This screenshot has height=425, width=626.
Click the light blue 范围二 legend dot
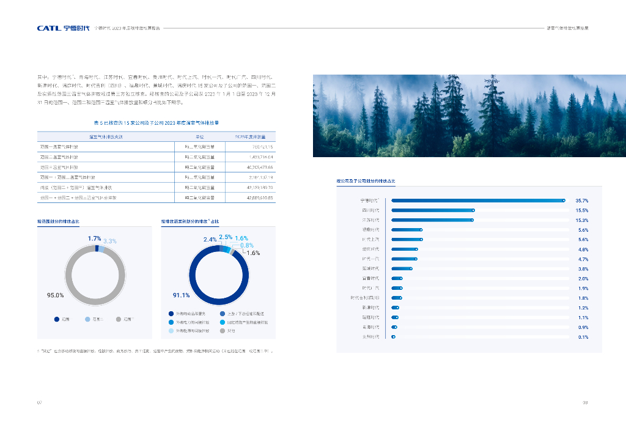87,319
